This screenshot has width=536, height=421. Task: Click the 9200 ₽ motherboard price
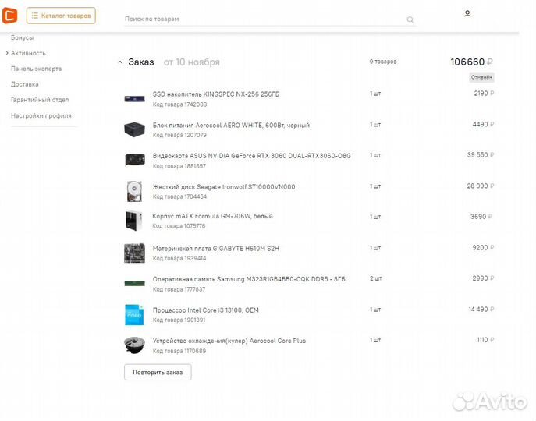click(483, 248)
